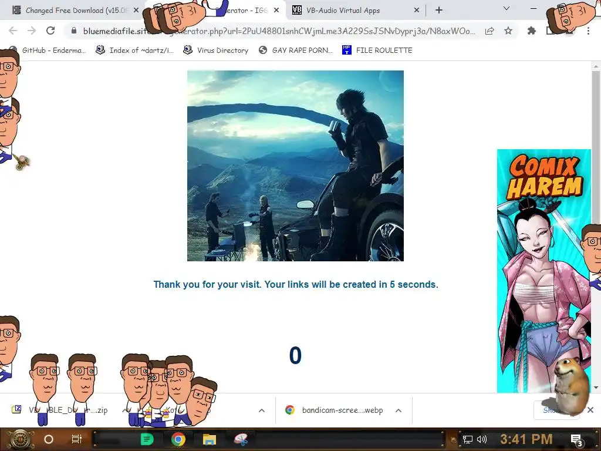Viewport: 601px width, 451px height.
Task: Open File Explorer from taskbar
Action: pyautogui.click(x=210, y=439)
